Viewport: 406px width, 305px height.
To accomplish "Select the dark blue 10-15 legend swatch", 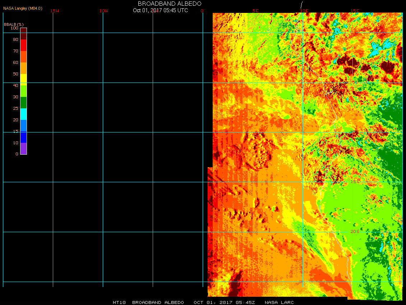I will pos(24,137).
